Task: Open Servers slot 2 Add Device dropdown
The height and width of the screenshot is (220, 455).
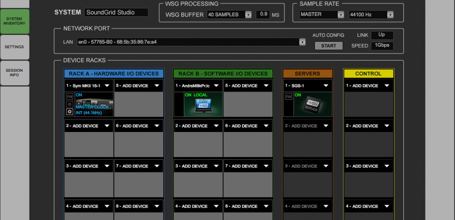Action: (x=308, y=126)
